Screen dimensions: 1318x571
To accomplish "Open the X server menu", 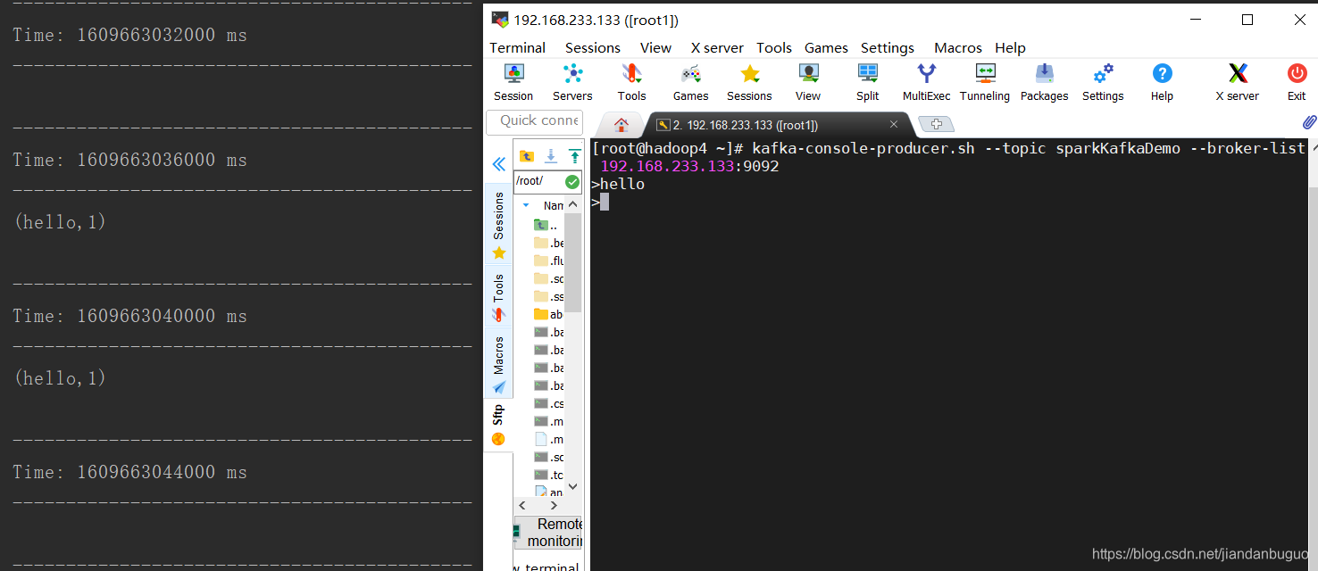I will tap(717, 48).
